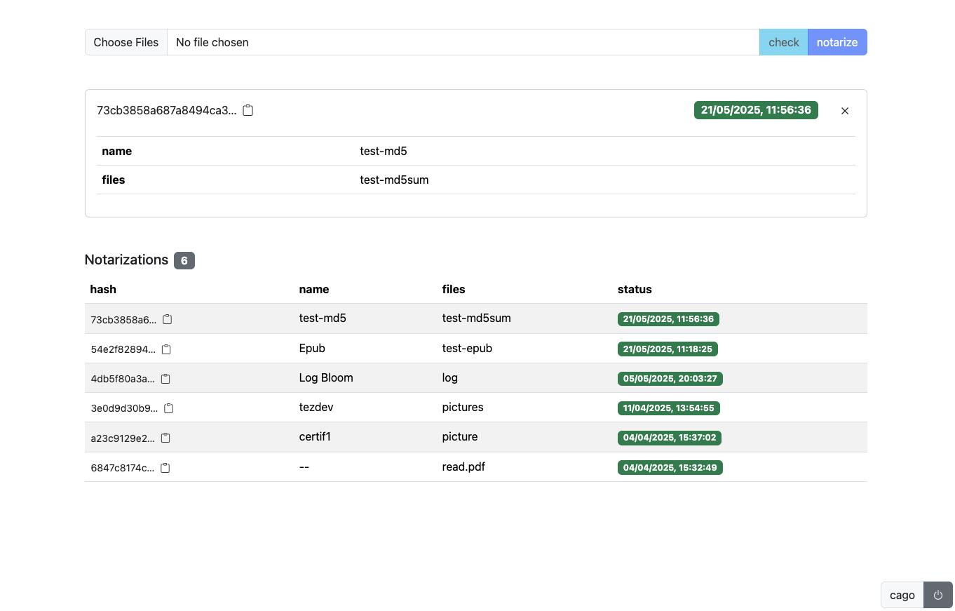Click the power logout icon button
Viewport: 955px width, 611px height.
937,595
